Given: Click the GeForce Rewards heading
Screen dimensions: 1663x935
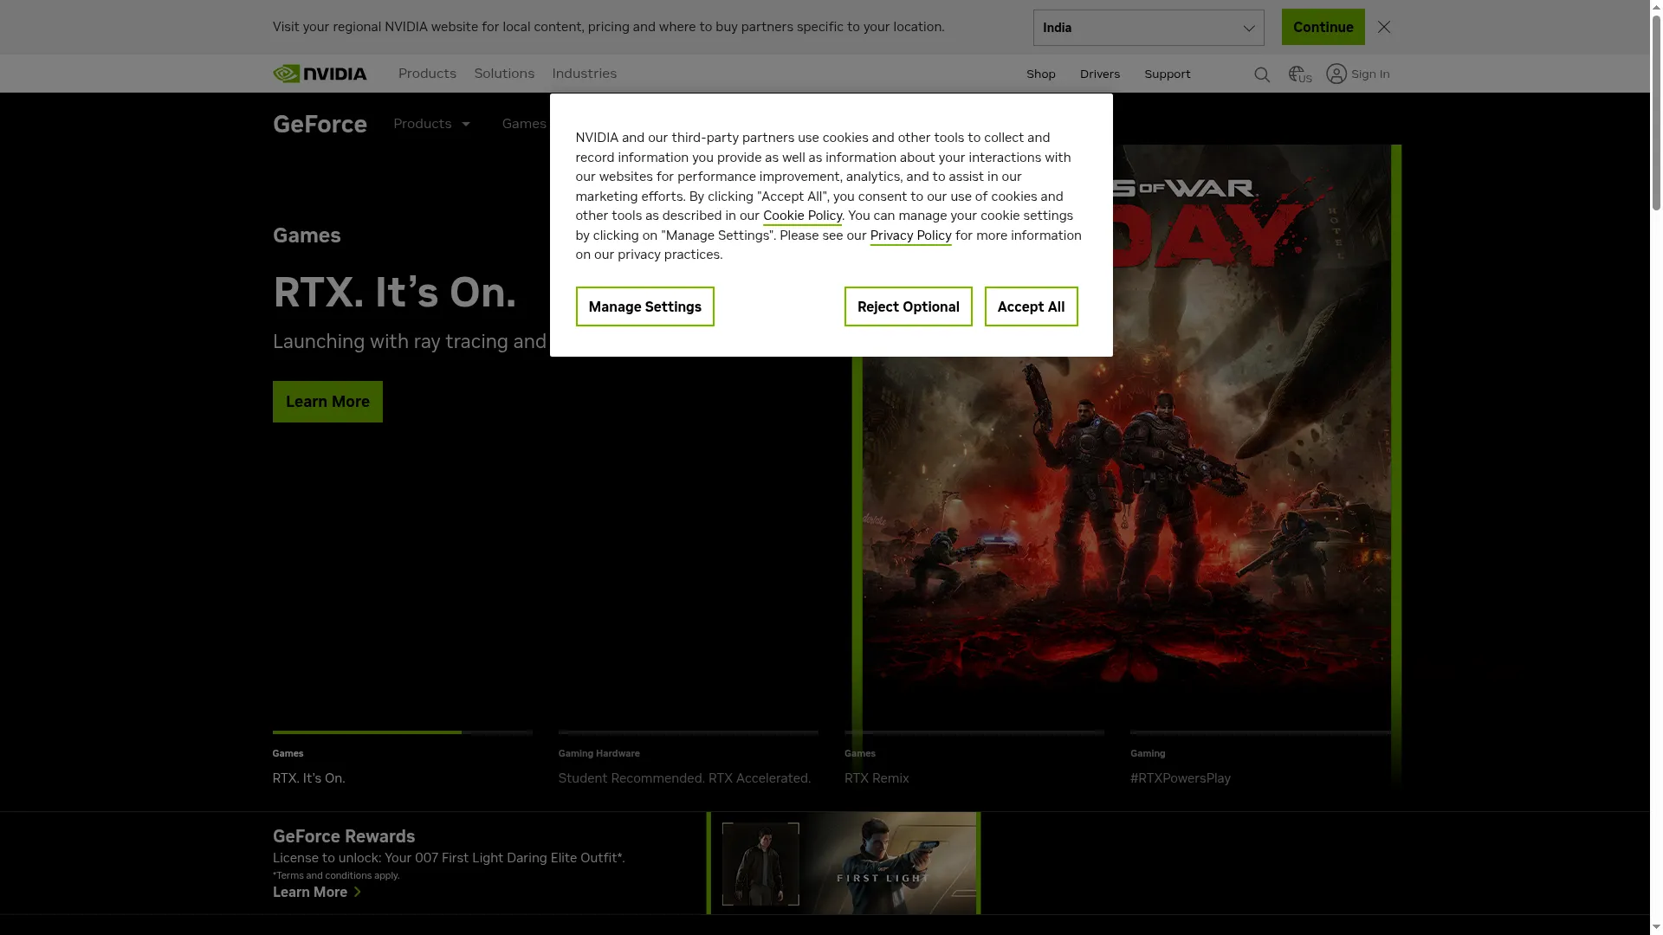Looking at the screenshot, I should [344, 836].
